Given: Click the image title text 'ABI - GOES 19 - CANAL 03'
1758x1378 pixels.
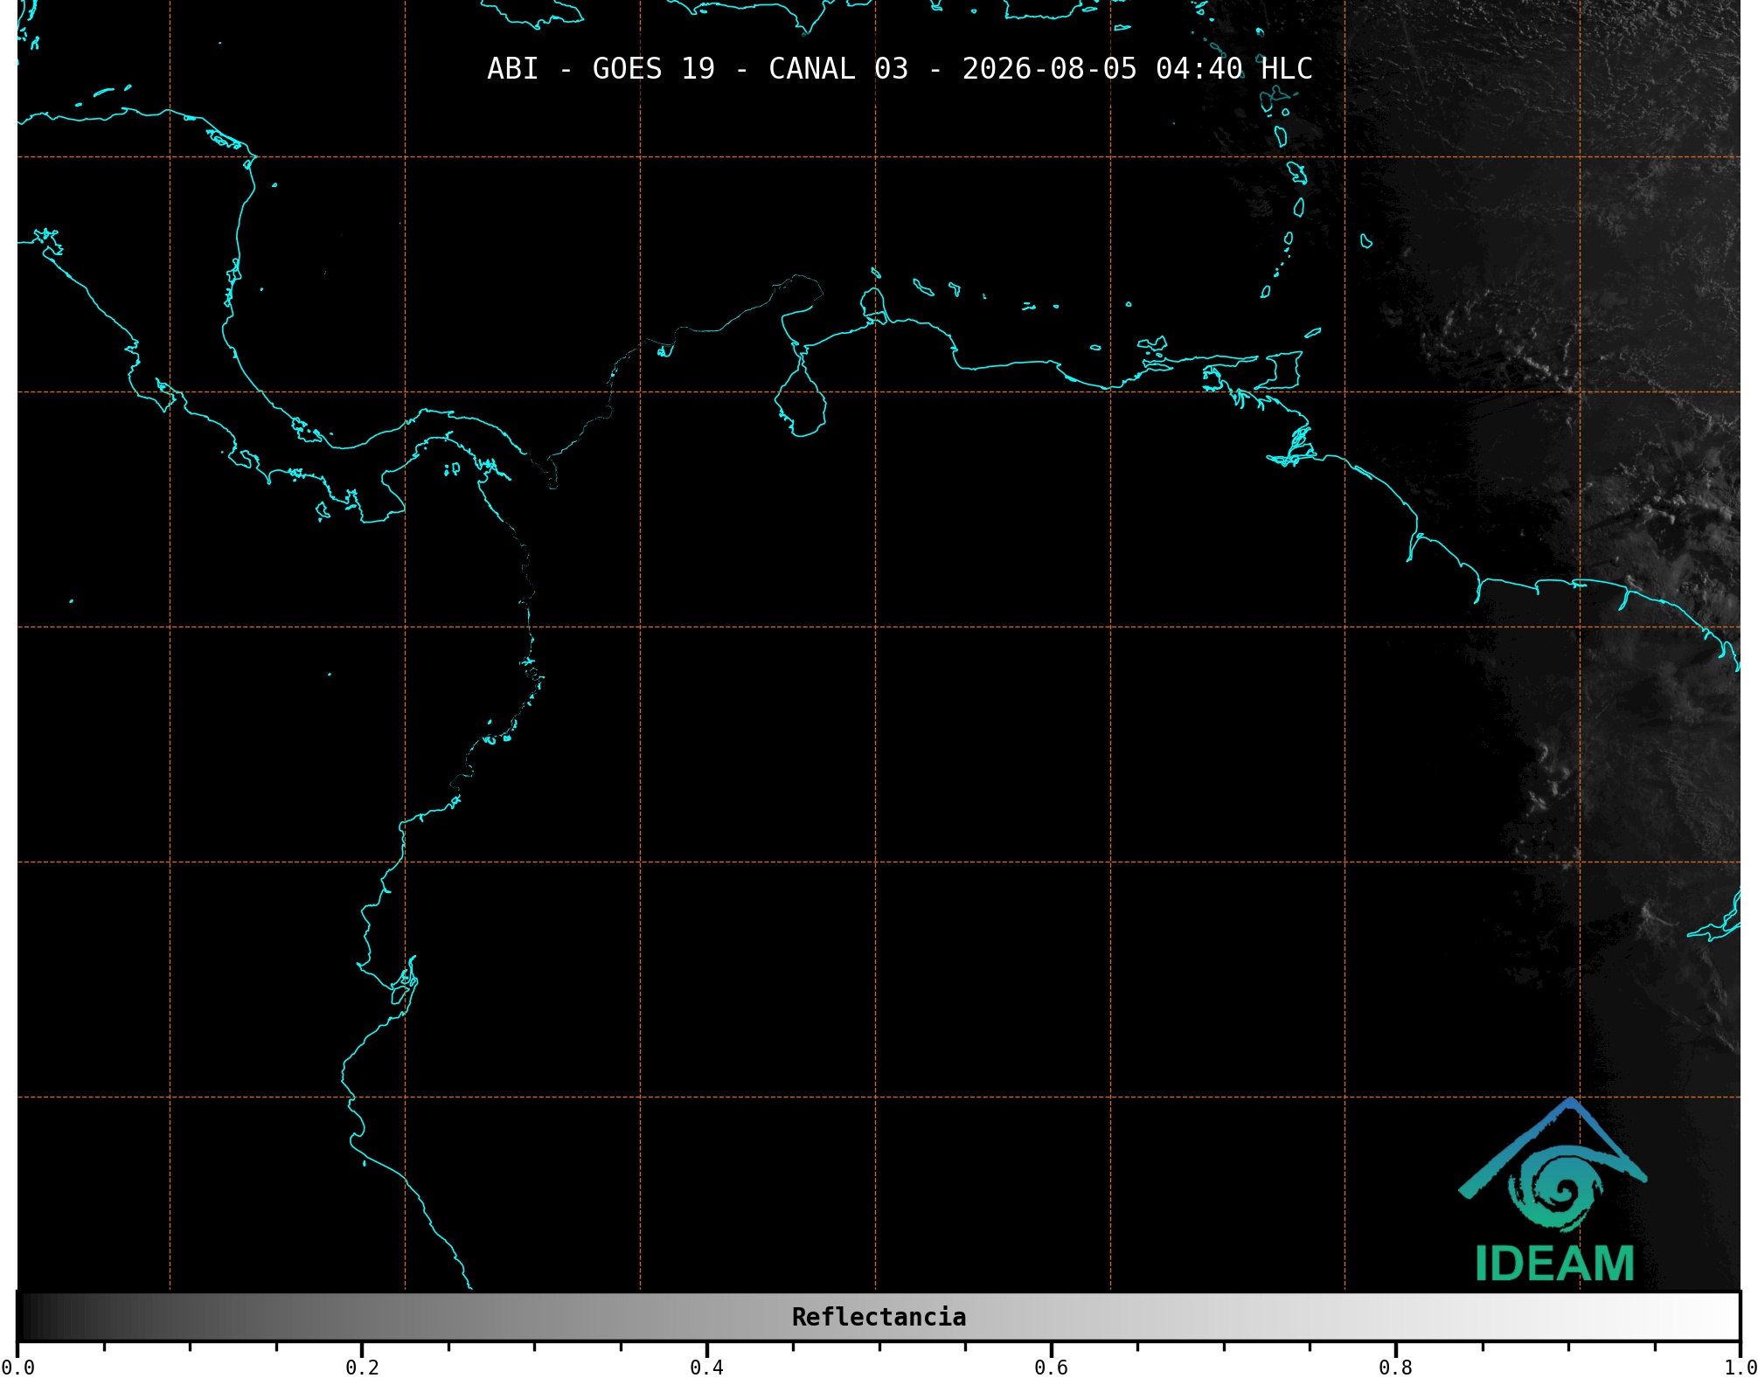Looking at the screenshot, I should 698,69.
